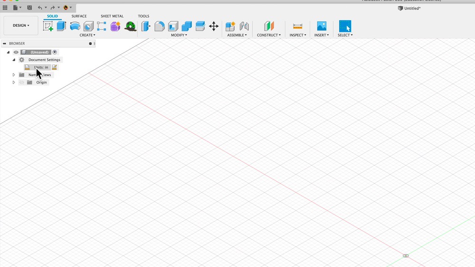This screenshot has width=475, height=267.
Task: Open the ASSEMBLE dropdown menu
Action: [237, 35]
